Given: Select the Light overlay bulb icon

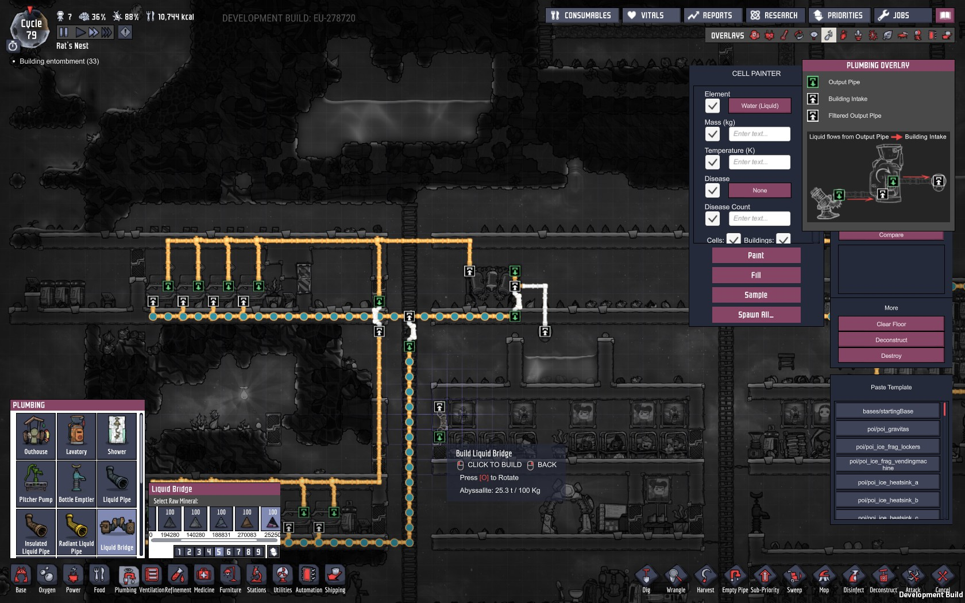Looking at the screenshot, I should tap(814, 35).
